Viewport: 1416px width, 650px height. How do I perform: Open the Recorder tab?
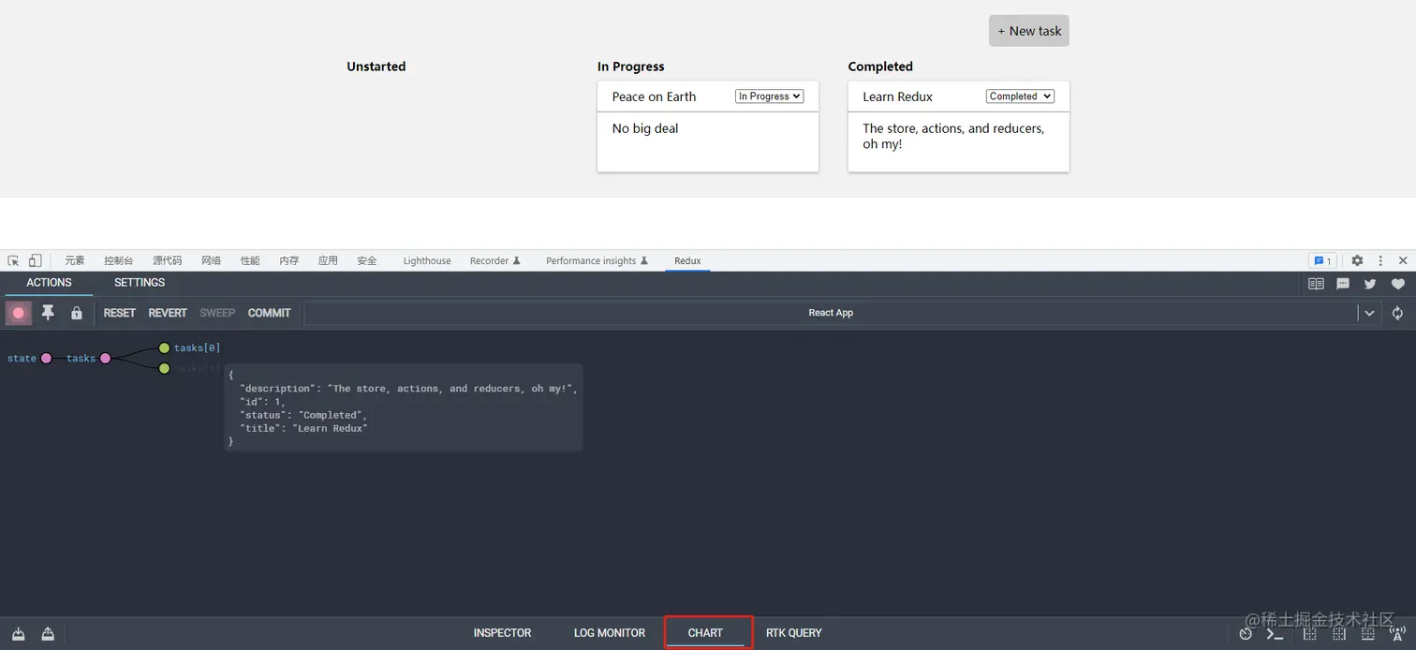(495, 260)
